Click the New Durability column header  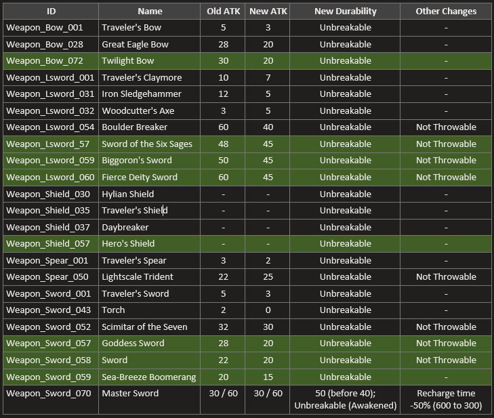pyautogui.click(x=345, y=11)
